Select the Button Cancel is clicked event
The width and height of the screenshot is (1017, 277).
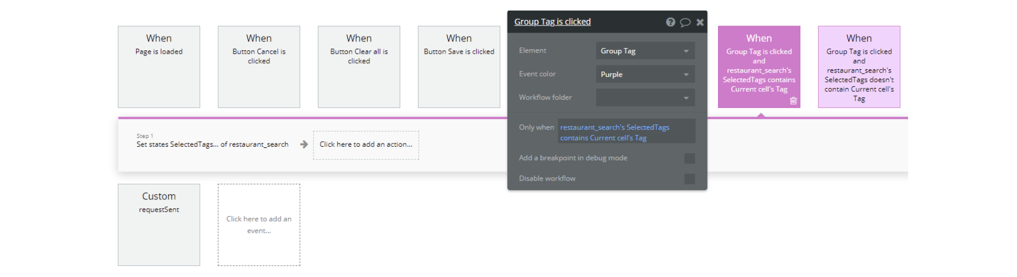(x=259, y=66)
